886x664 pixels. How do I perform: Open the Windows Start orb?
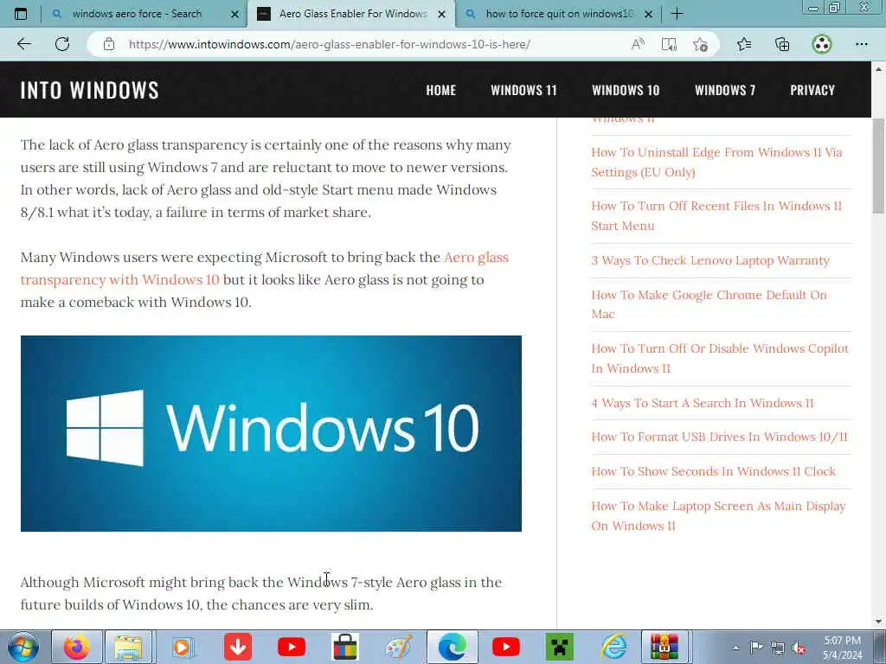click(23, 647)
